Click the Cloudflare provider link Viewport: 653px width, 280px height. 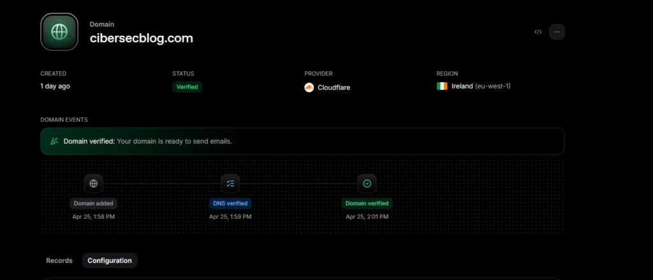[x=334, y=87]
